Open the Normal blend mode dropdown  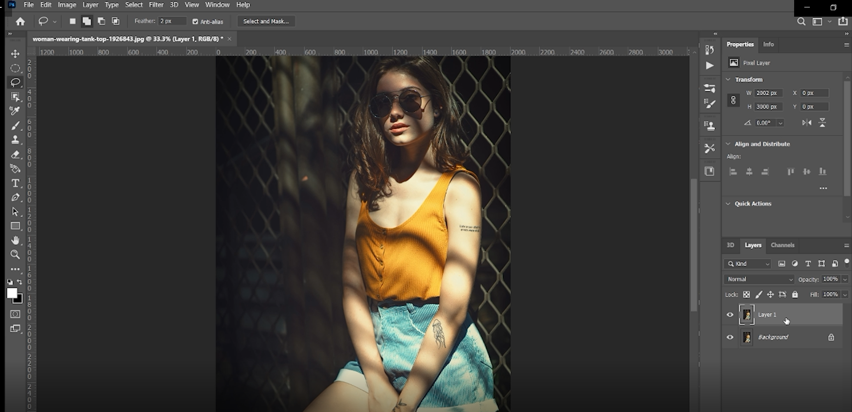tap(759, 279)
